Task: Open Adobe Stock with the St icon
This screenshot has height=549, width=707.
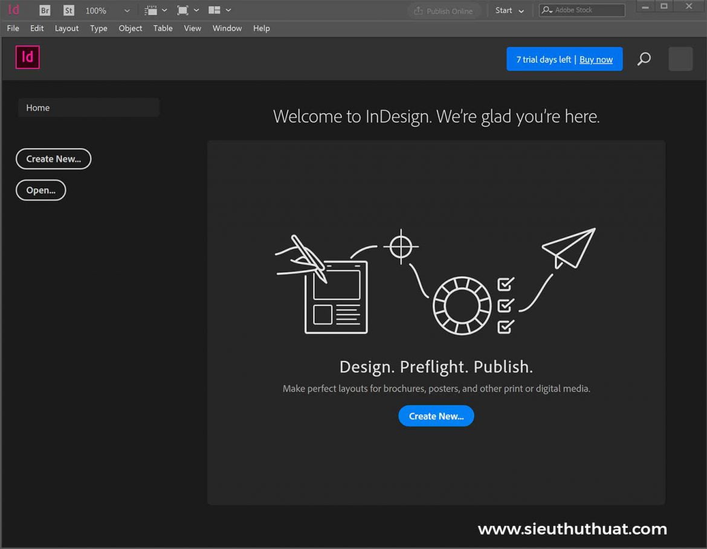Action: point(68,10)
